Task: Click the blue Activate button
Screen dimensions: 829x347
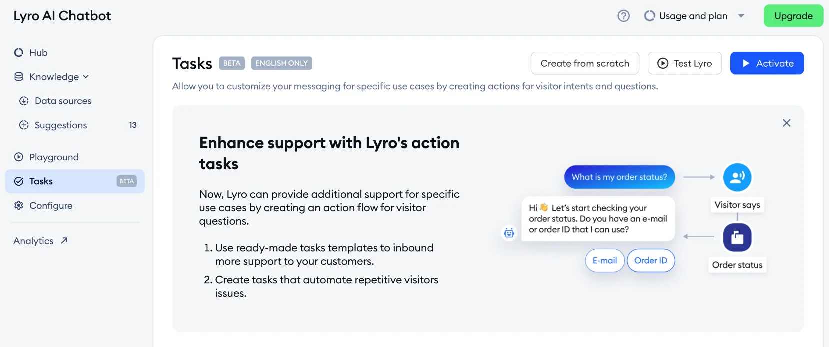Action: [767, 63]
